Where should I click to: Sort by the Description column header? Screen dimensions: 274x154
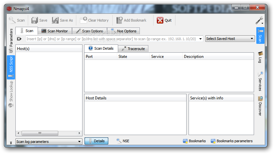click(218, 57)
